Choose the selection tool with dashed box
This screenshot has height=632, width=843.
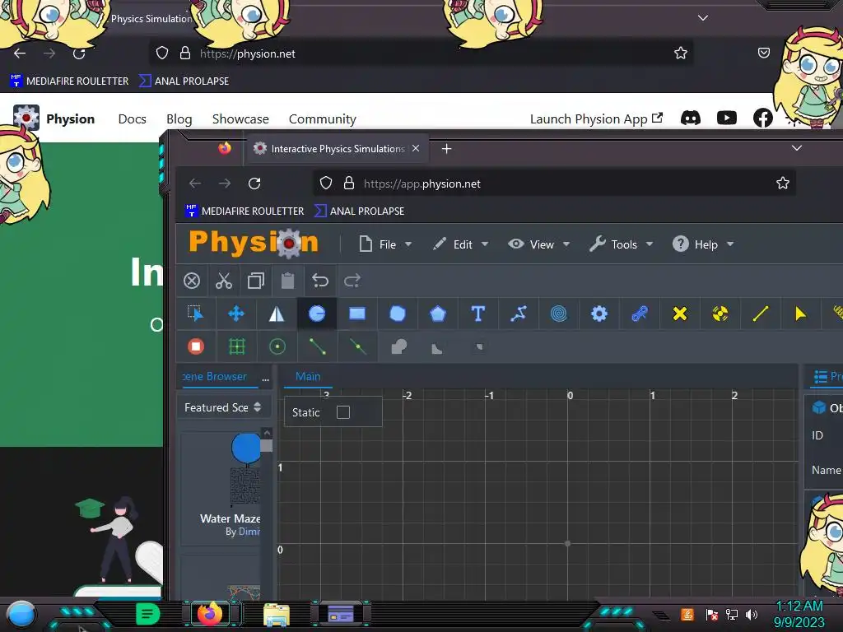tap(196, 314)
